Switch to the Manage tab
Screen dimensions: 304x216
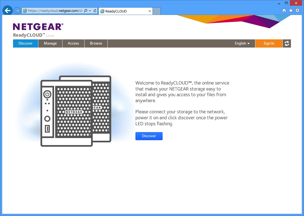50,43
